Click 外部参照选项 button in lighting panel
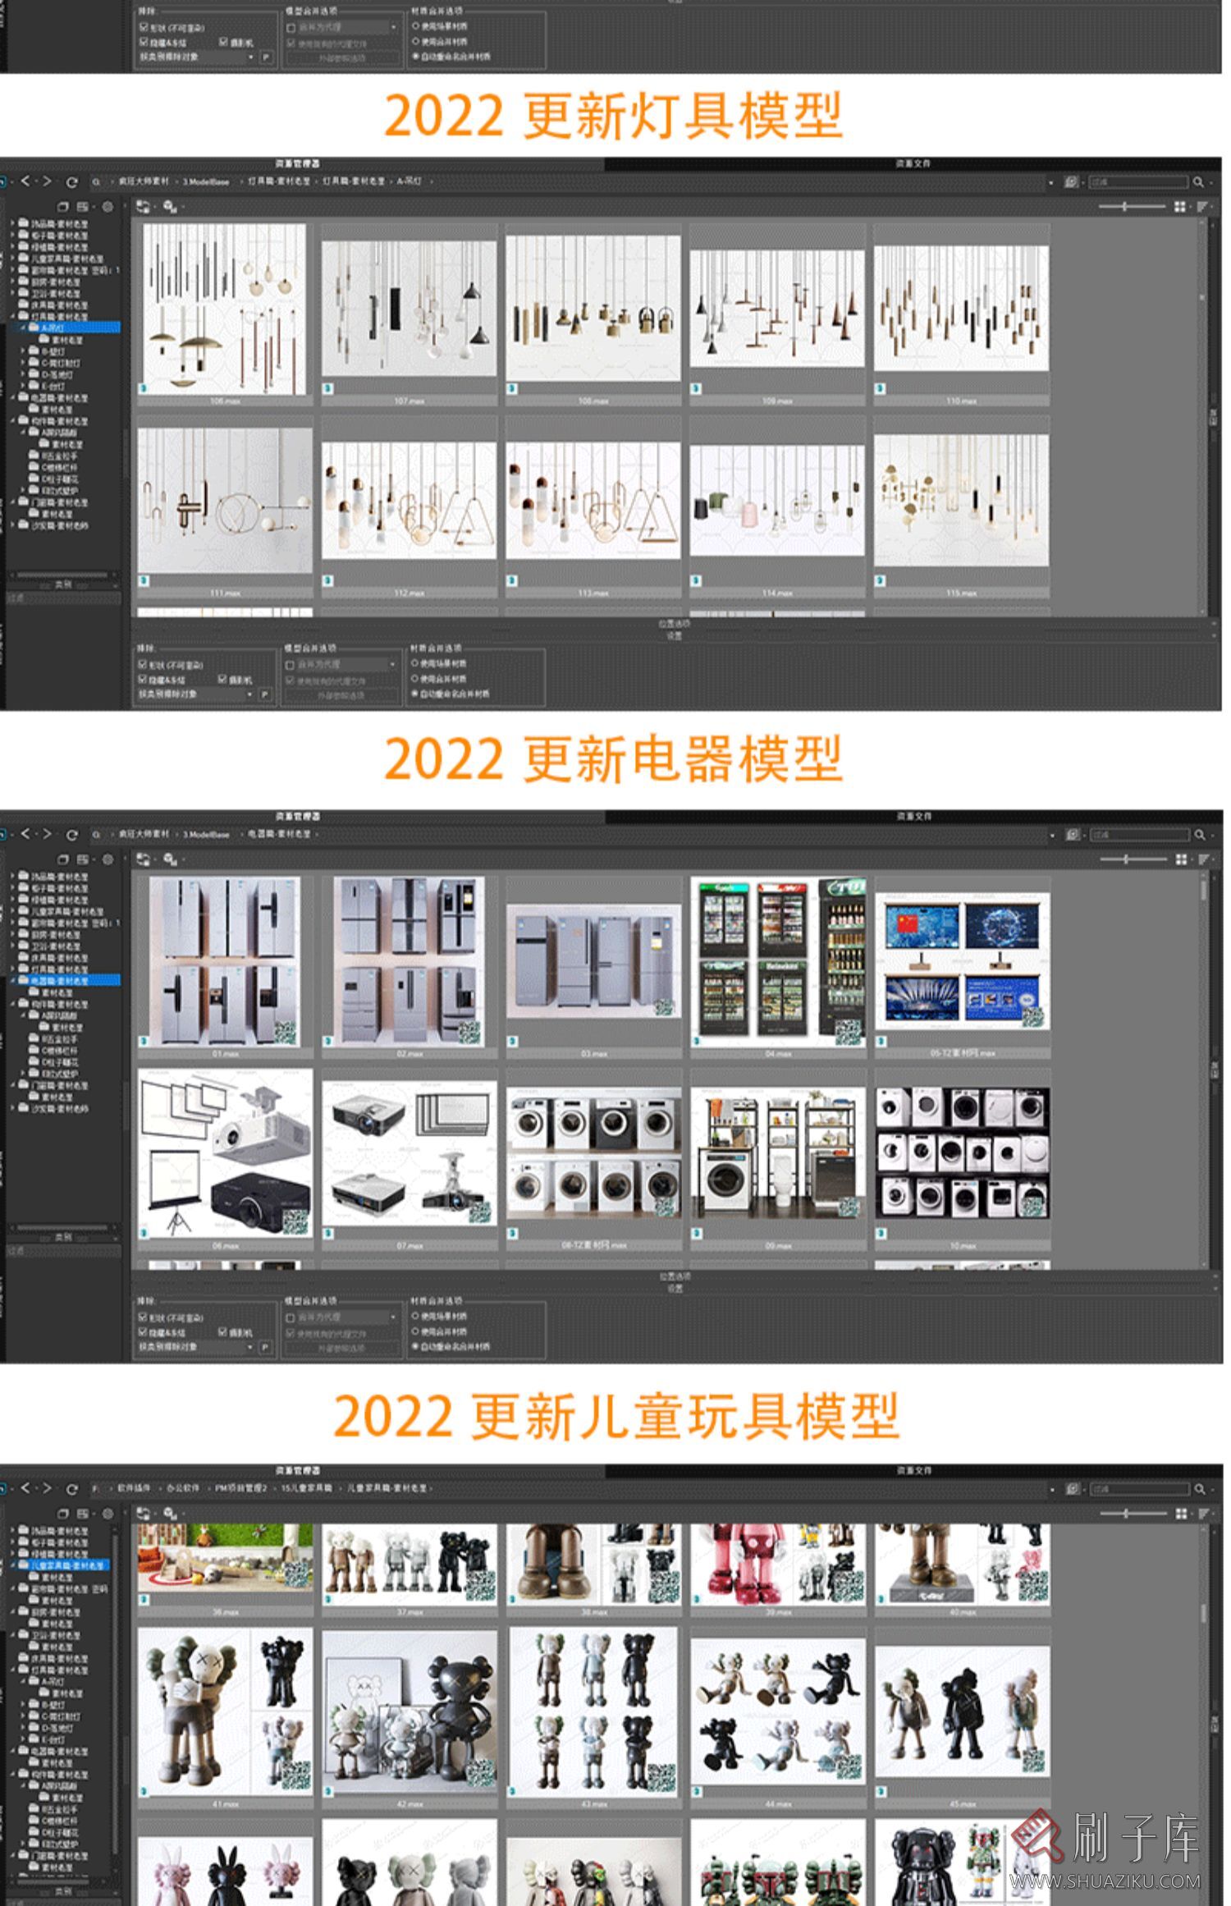The height and width of the screenshot is (1906, 1231). coord(341,695)
